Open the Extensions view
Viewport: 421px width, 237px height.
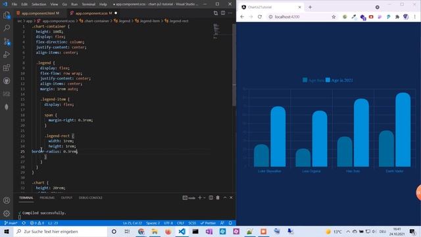tap(7, 67)
